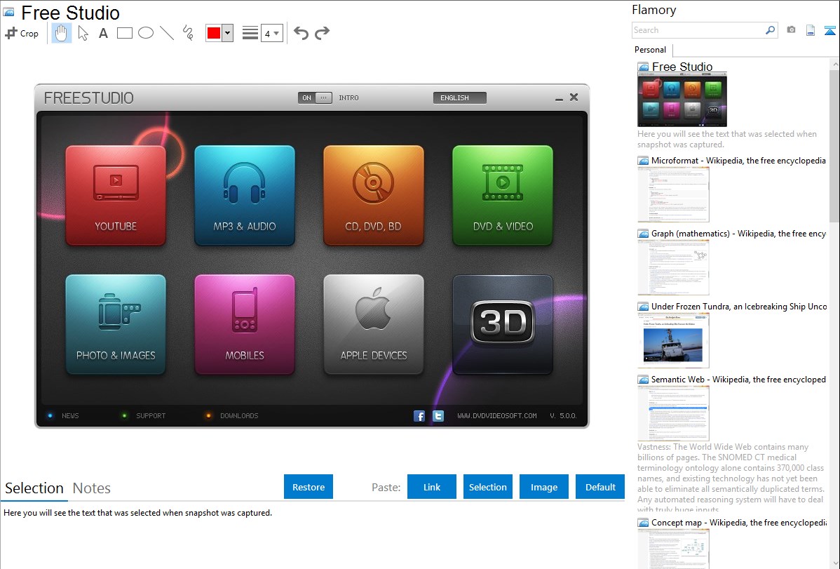Select the straight line tool
840x569 pixels.
tap(167, 33)
